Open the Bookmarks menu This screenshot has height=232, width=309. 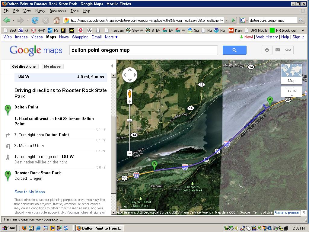pos(58,11)
